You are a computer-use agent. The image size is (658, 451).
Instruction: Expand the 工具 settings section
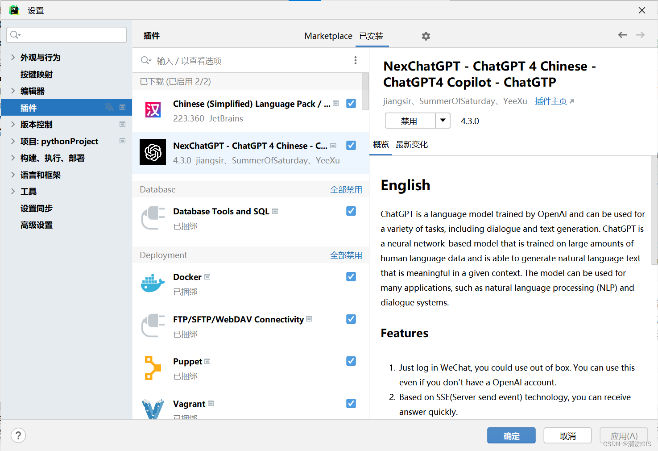pos(13,191)
